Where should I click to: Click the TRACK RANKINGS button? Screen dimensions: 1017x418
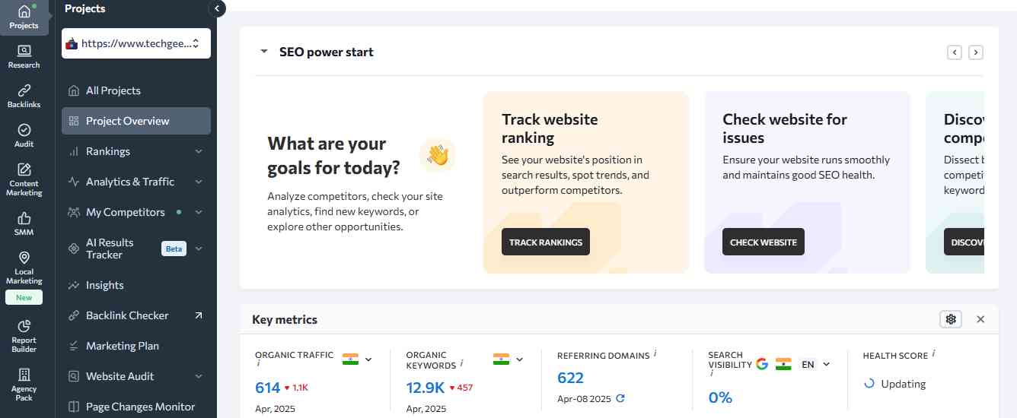(546, 242)
